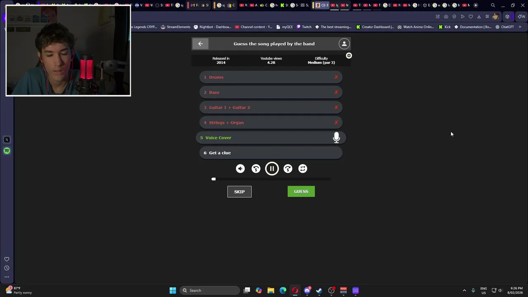Screen dimensions: 528x297
Task: Open the shield ad blocker icon
Action: pos(454,16)
